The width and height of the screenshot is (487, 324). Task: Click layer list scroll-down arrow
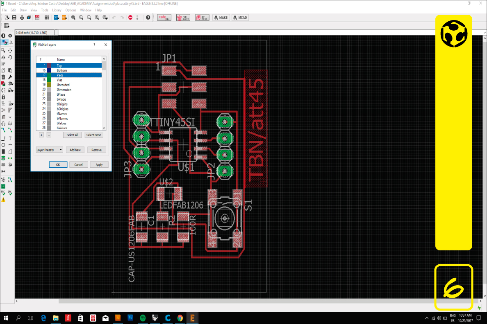coord(104,128)
